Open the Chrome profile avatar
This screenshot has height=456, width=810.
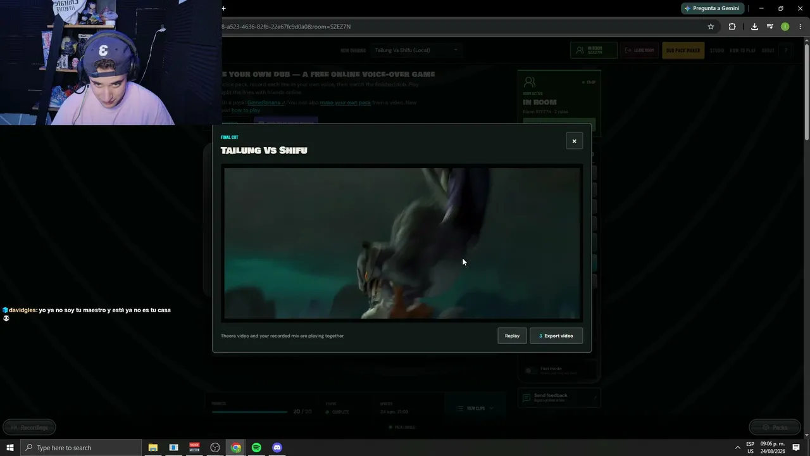[x=785, y=27]
